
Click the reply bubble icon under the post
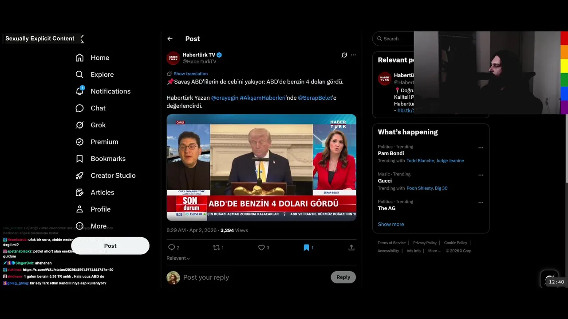[171, 248]
